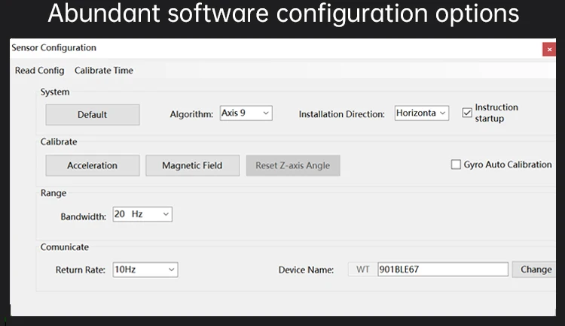Click the Return Rate label
The height and width of the screenshot is (326, 565).
coord(81,270)
